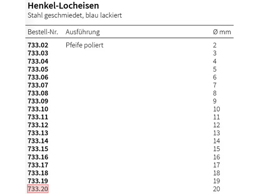The width and height of the screenshot is (259, 194).
Task: Click the Ø mm column header
Action: click(222, 32)
